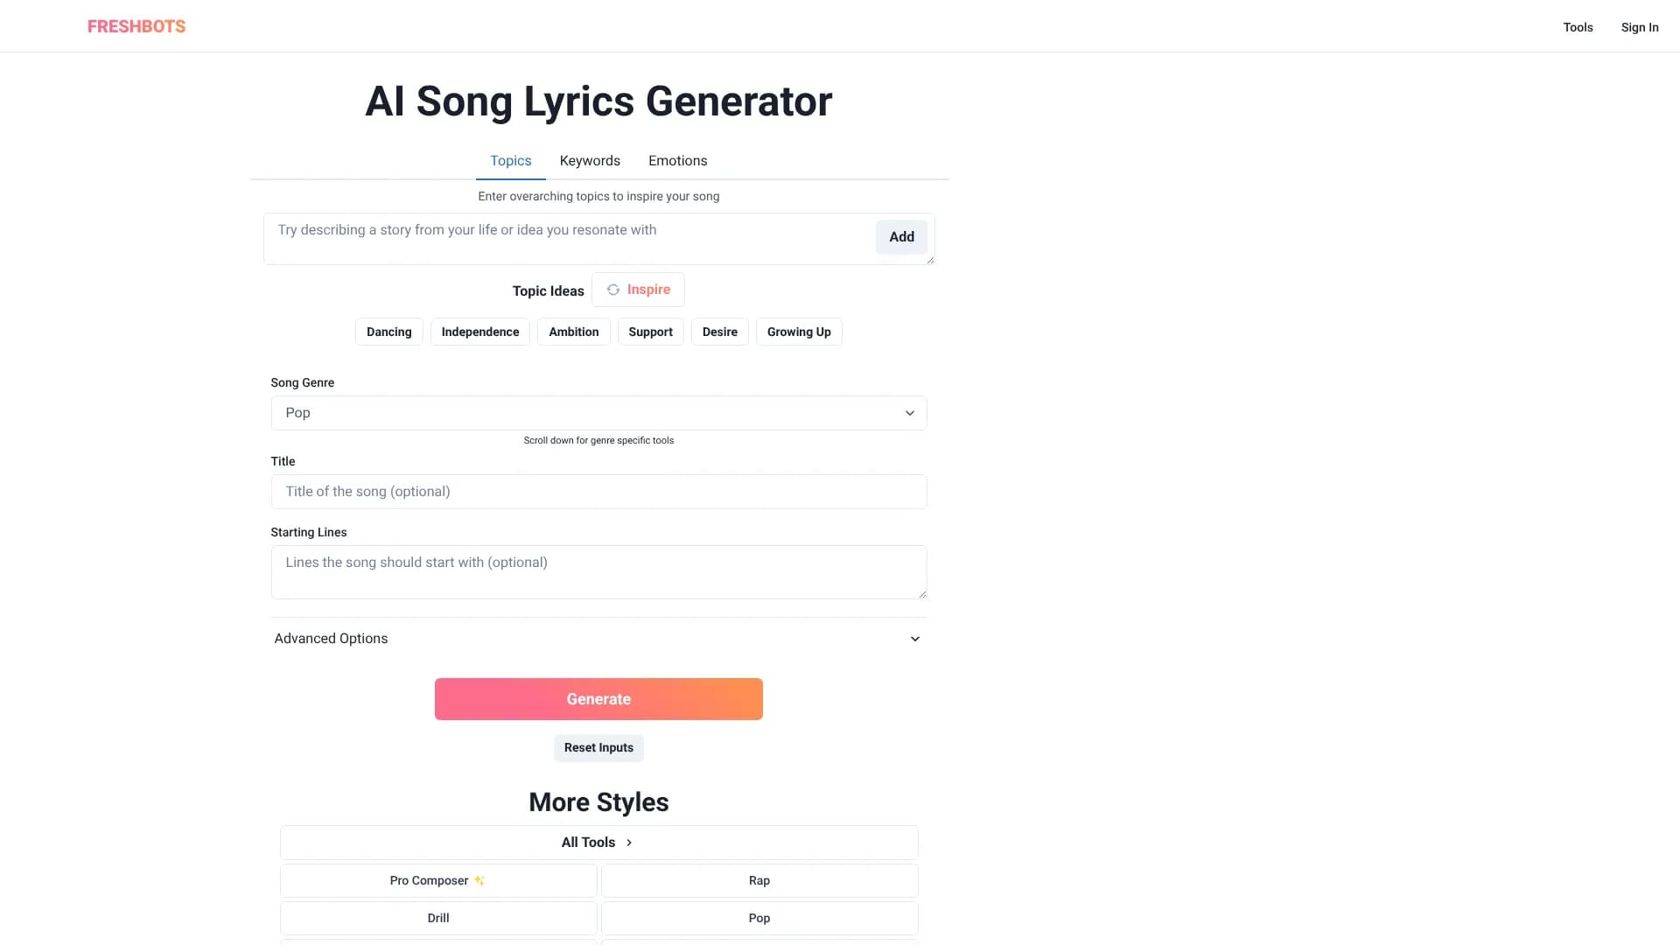
Task: Click the Song Genre chevron arrow
Action: coord(909,413)
